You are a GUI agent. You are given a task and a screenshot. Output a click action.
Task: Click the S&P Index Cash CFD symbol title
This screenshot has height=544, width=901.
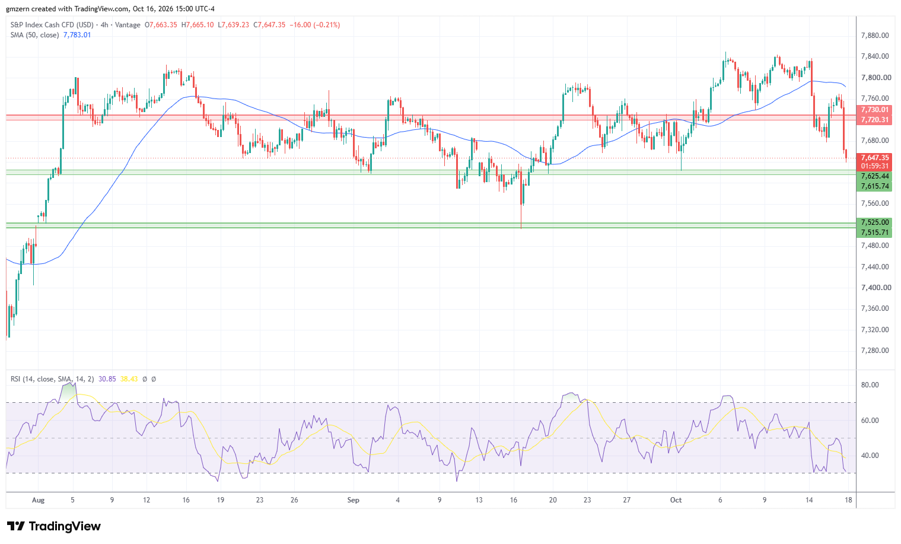tap(52, 25)
